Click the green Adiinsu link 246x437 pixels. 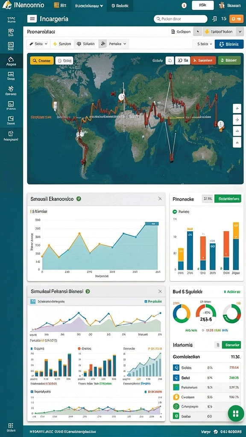(232, 292)
